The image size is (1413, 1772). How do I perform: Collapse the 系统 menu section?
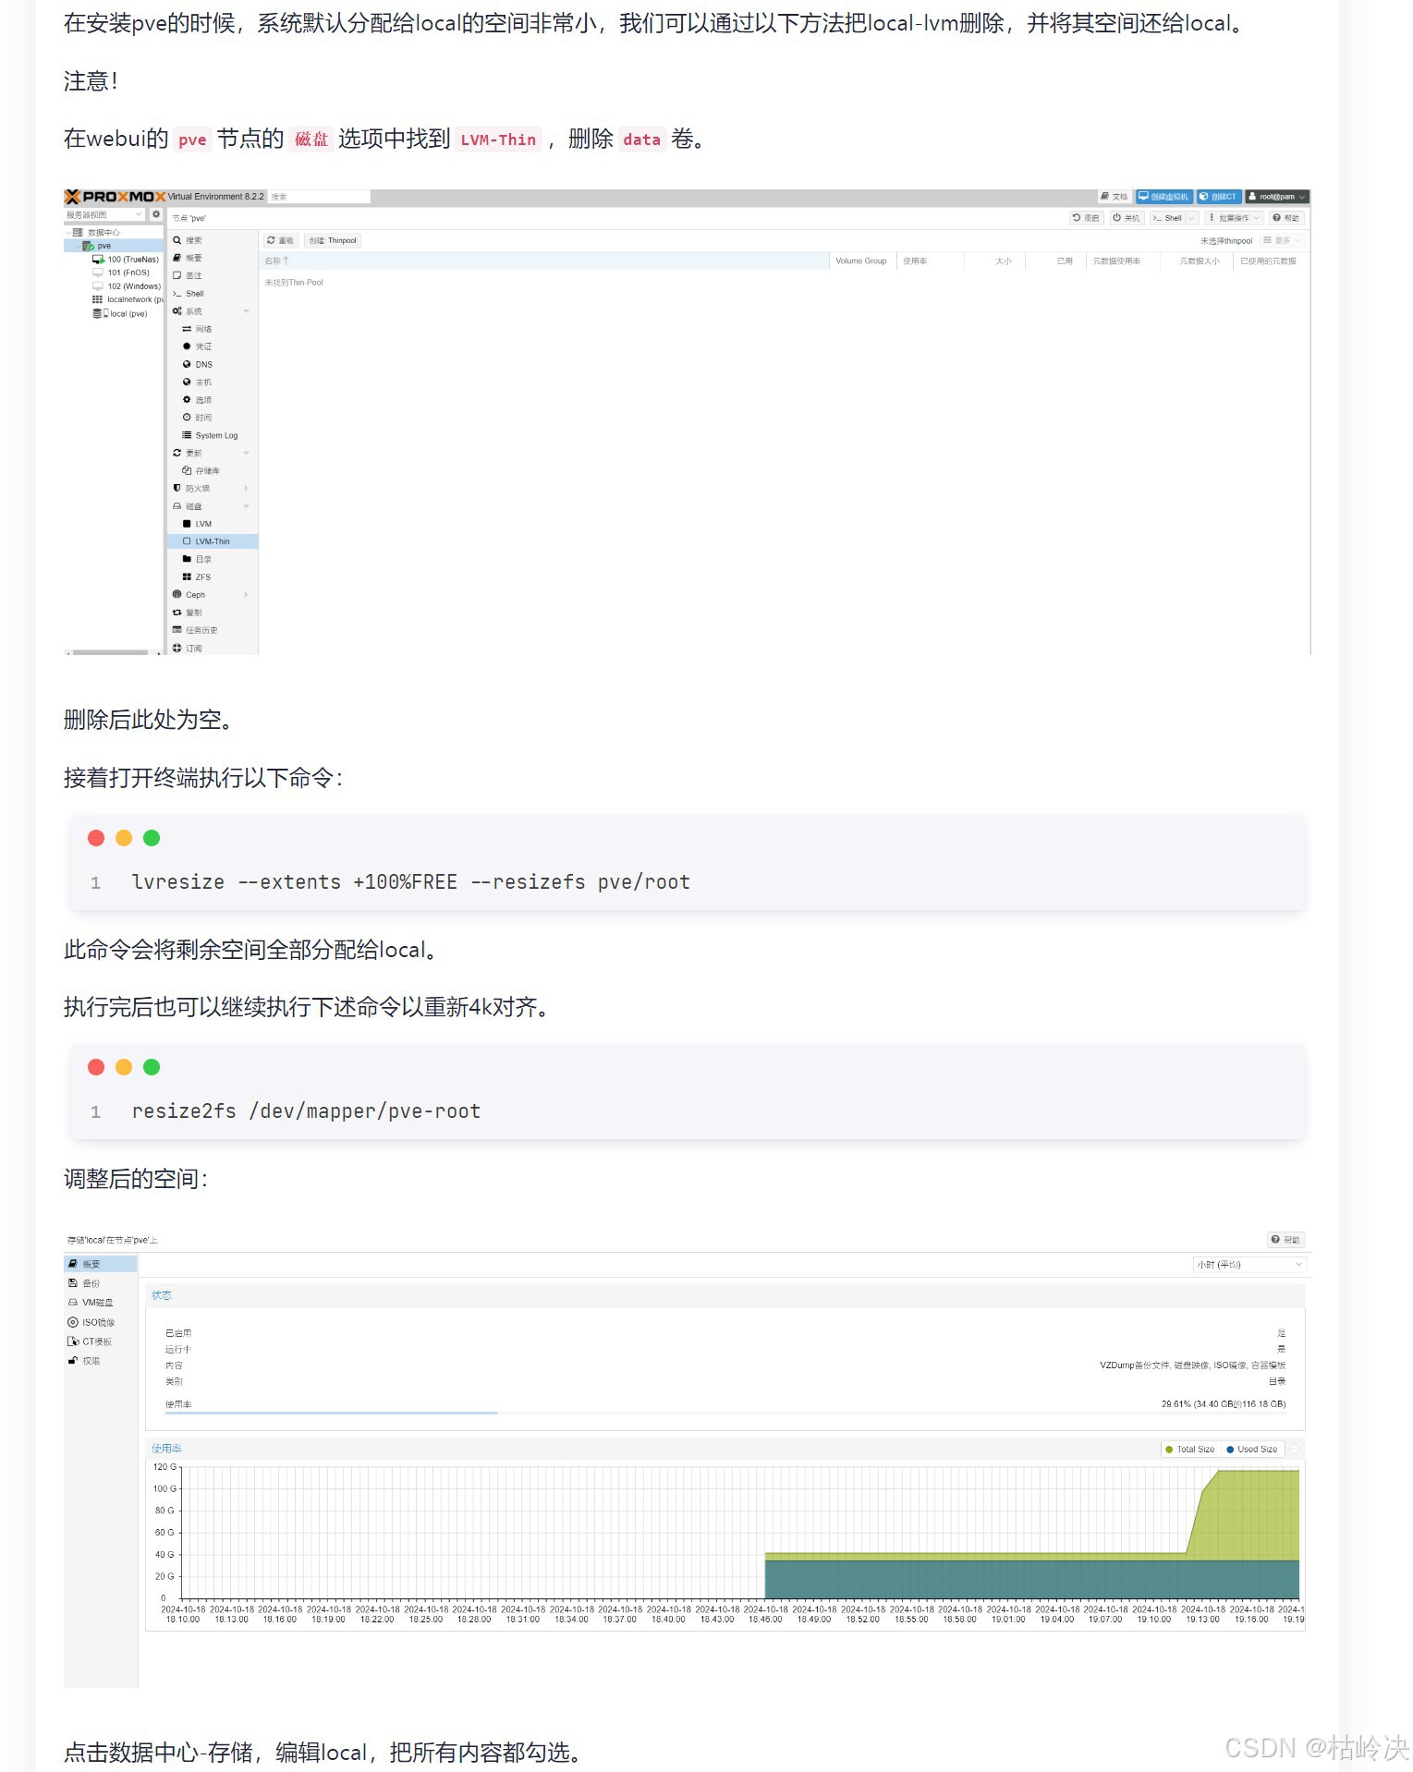247,311
